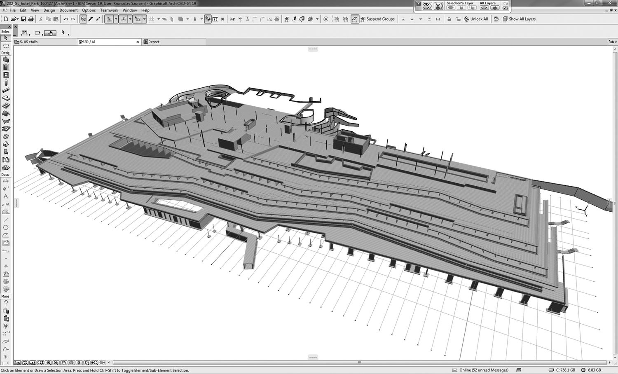Click the Zoom In magnifier icon

click(x=49, y=363)
